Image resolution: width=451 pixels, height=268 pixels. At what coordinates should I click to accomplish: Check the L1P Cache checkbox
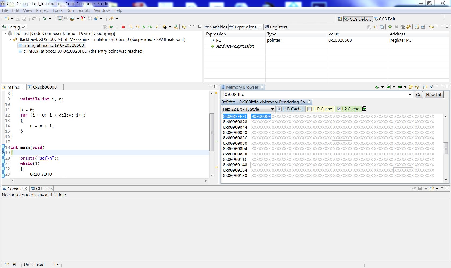tap(309, 109)
